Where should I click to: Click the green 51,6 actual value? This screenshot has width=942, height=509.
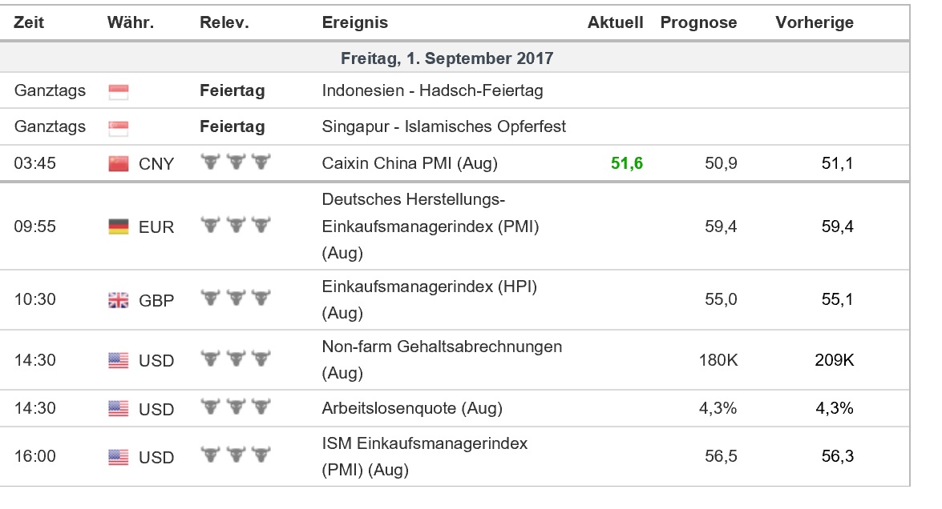(x=627, y=164)
